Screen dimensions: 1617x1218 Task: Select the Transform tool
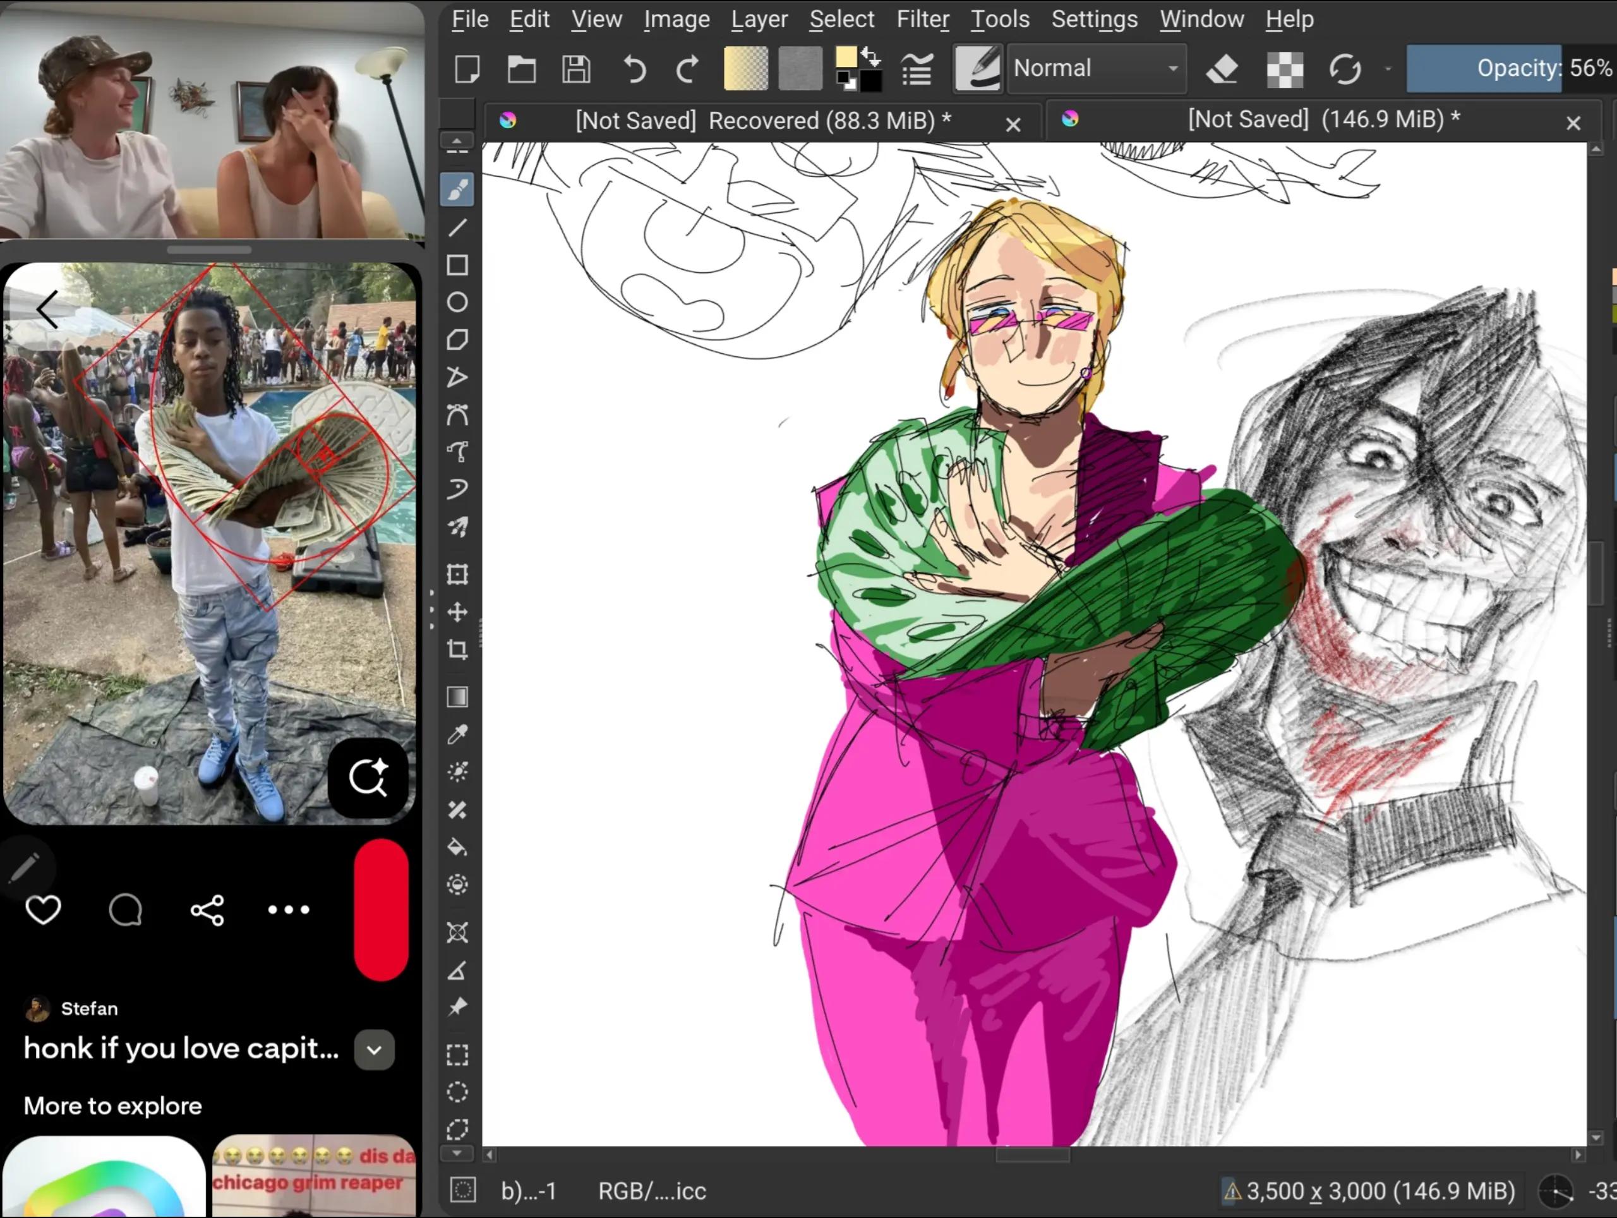coord(457,574)
